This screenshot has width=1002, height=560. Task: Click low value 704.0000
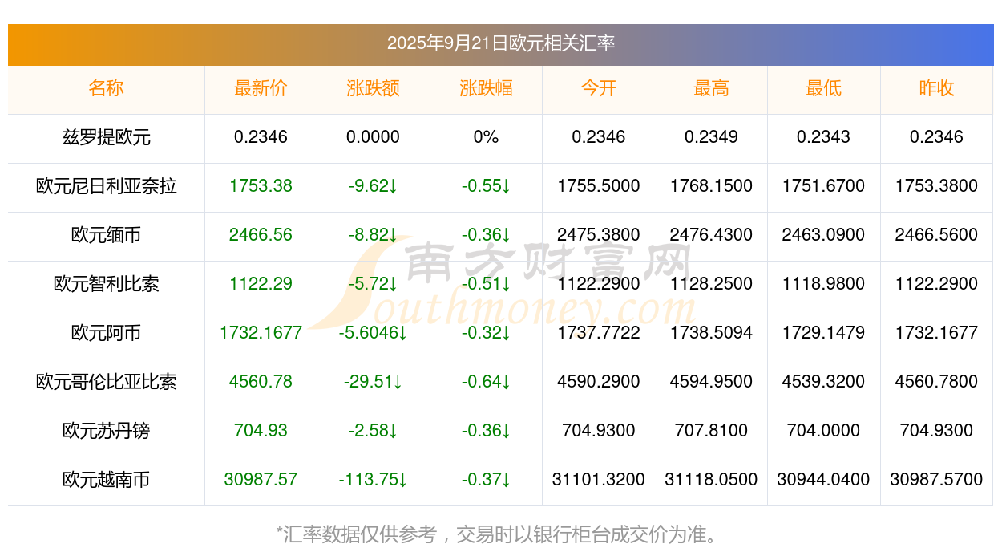[823, 431]
